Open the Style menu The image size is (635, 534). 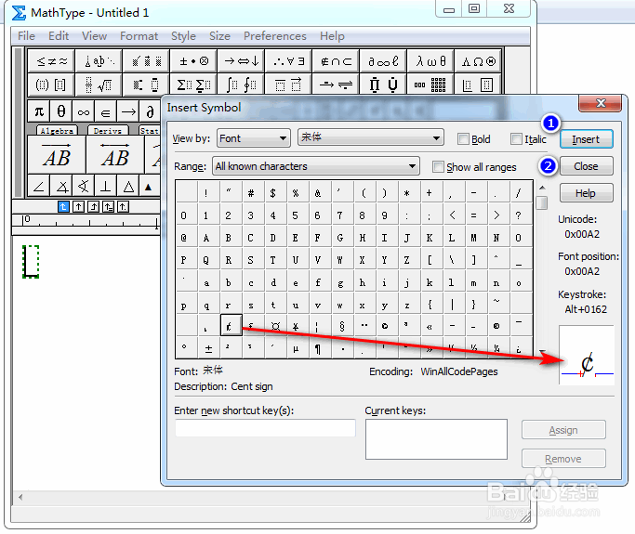tap(183, 36)
